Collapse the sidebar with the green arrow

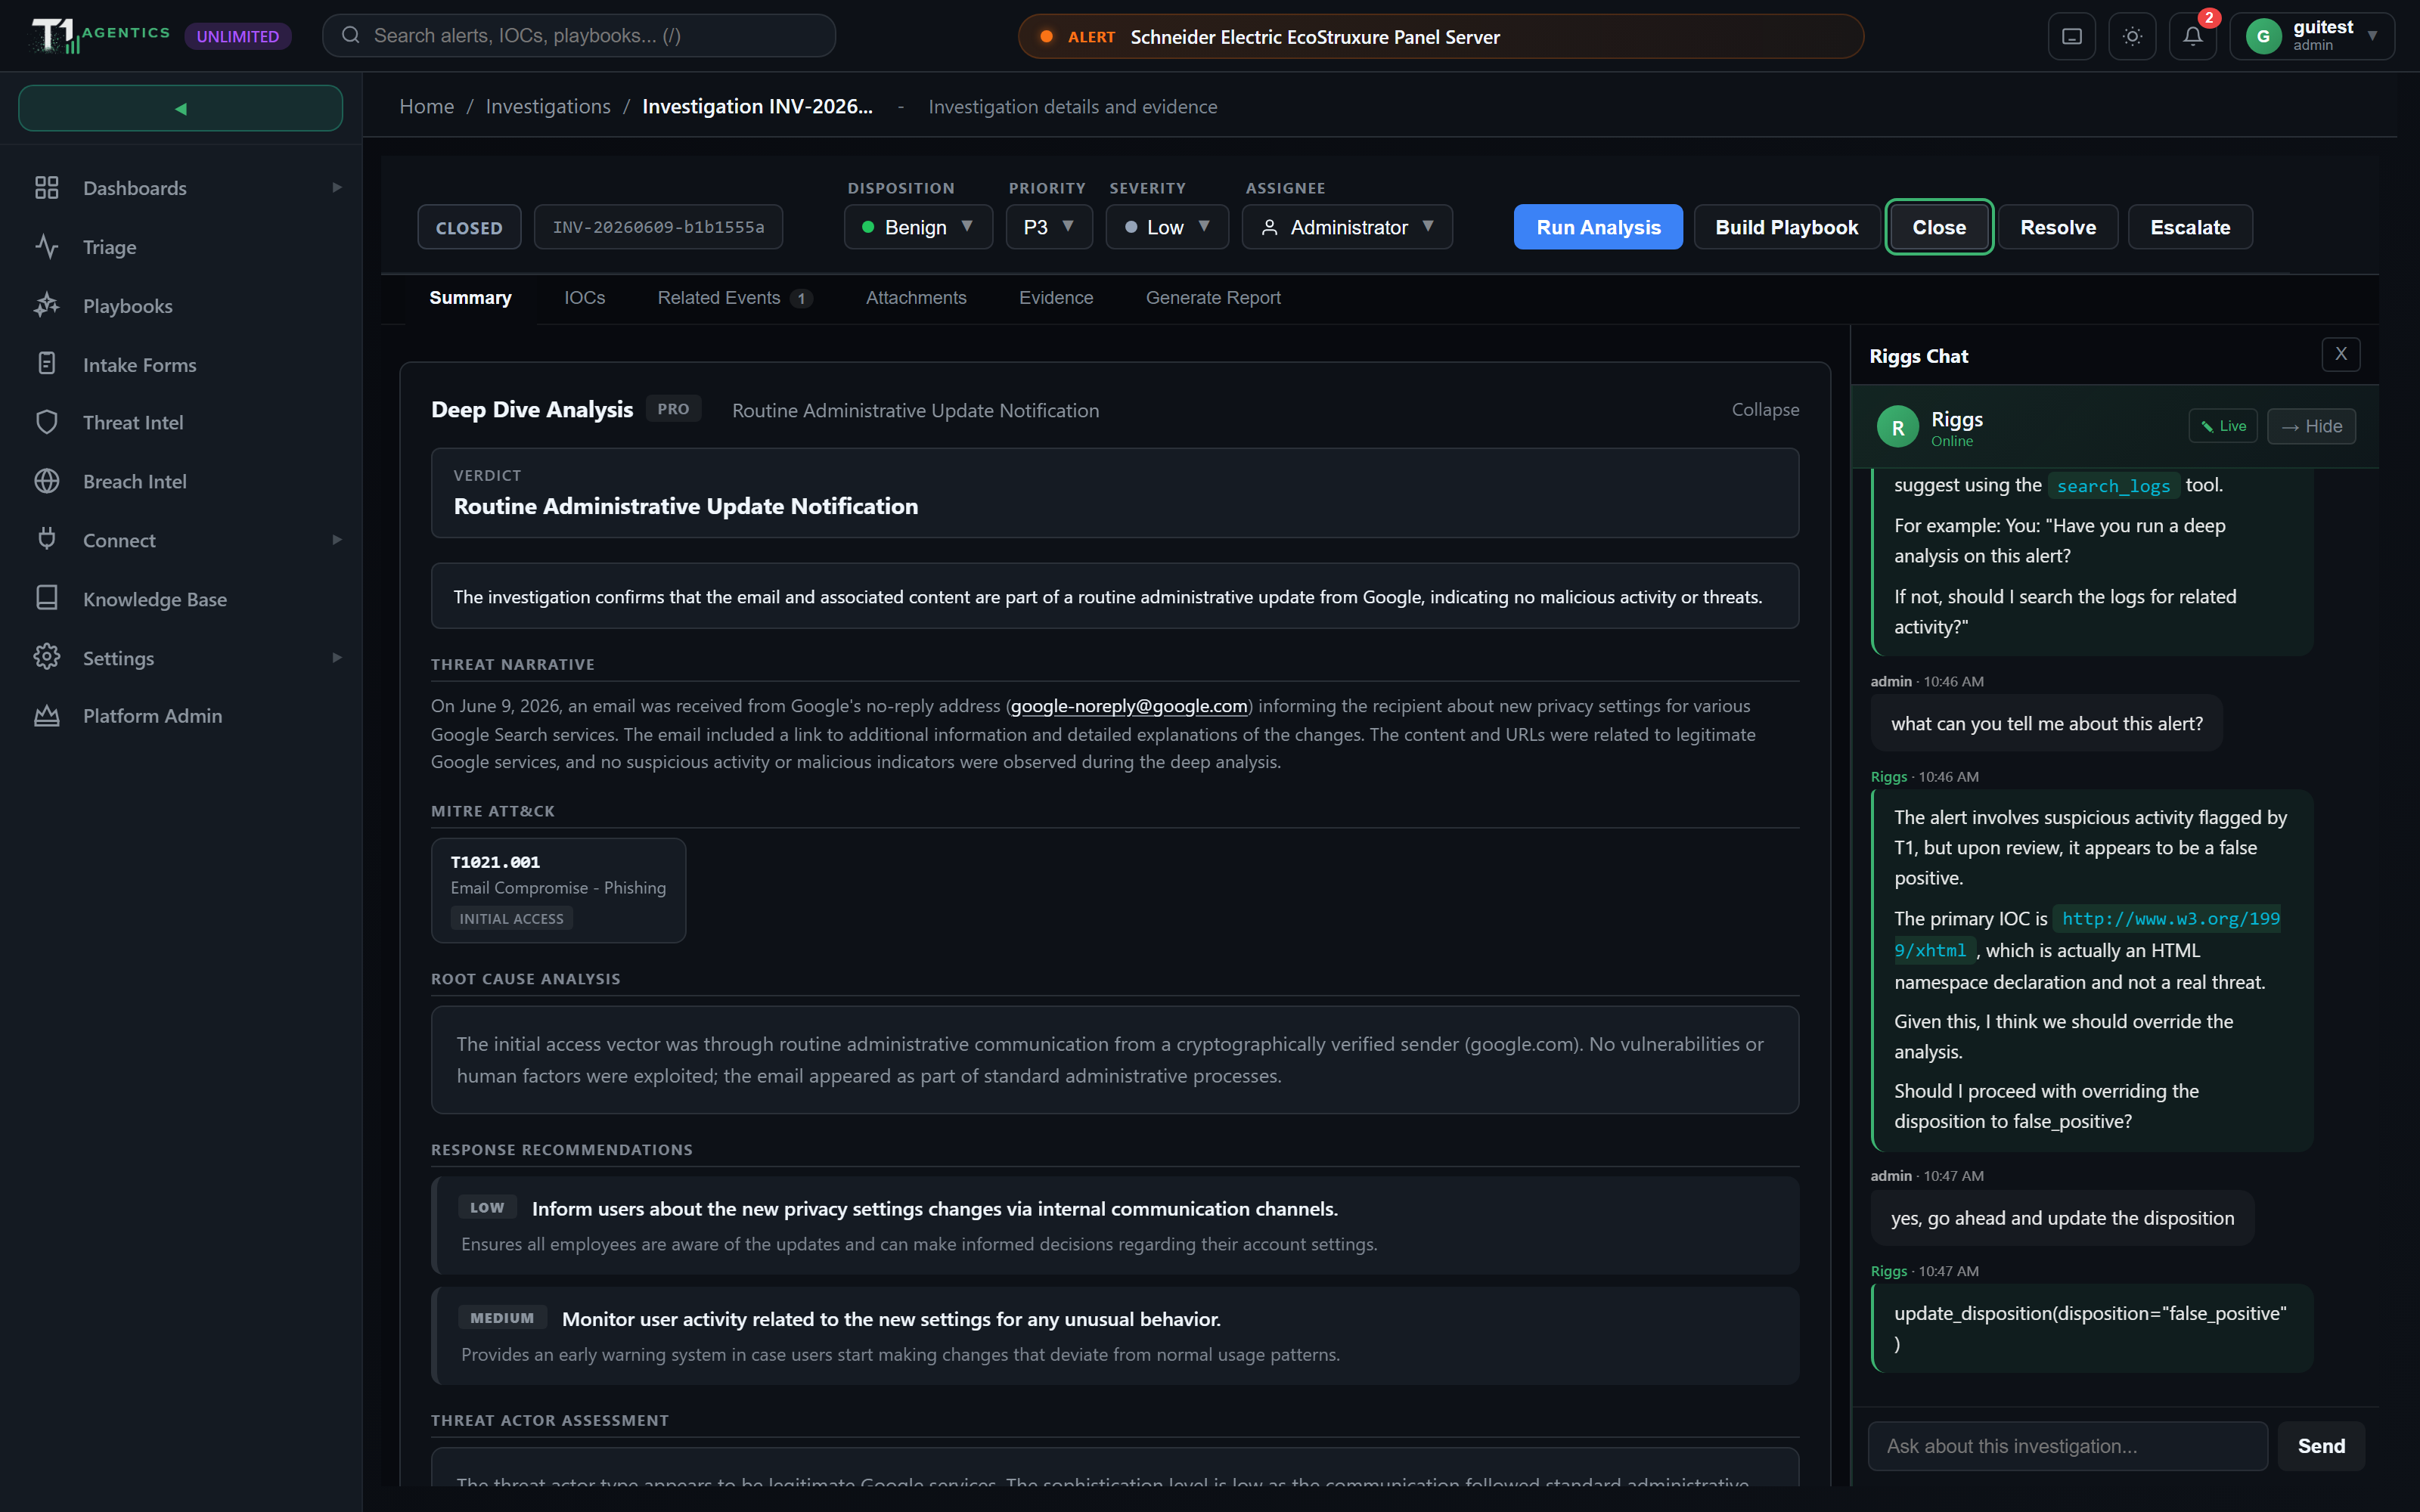(181, 108)
